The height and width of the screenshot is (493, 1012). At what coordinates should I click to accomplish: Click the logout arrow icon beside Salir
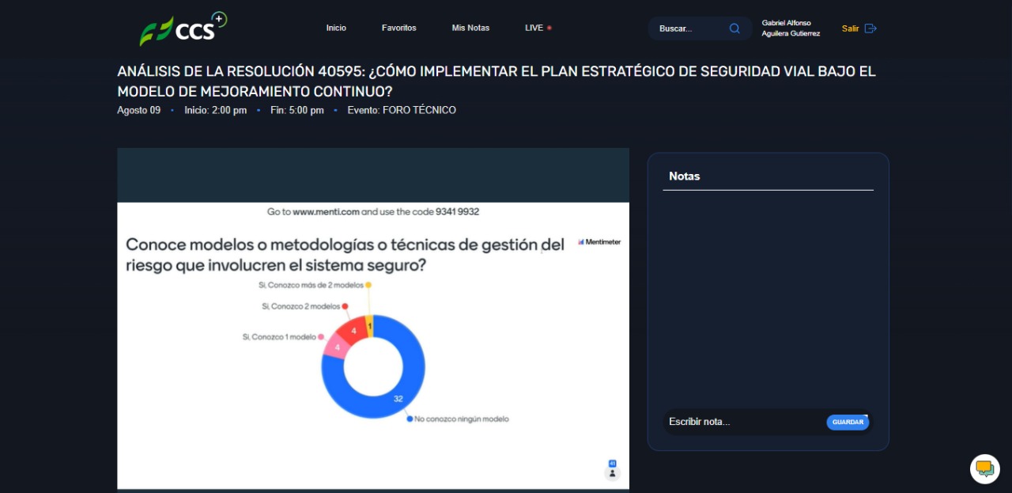point(870,28)
